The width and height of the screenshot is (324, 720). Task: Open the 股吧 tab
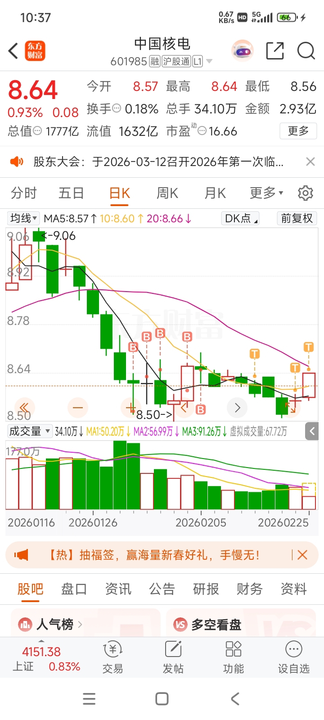click(x=31, y=589)
